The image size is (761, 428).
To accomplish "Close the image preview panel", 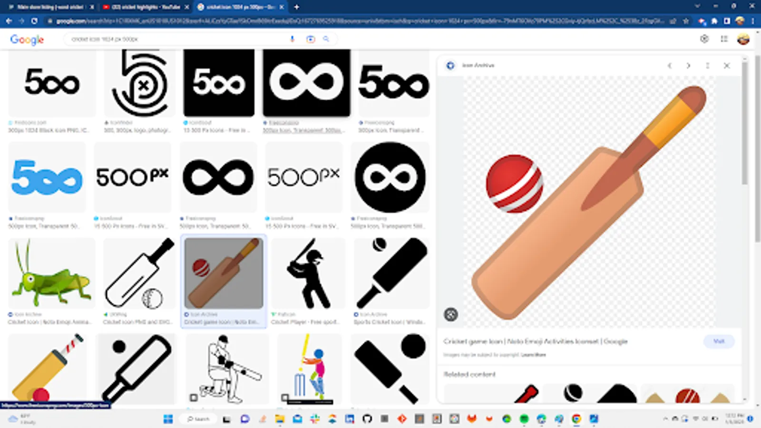I will pyautogui.click(x=726, y=66).
